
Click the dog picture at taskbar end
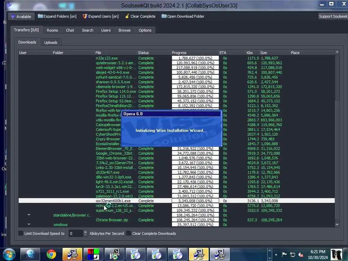(x=336, y=254)
